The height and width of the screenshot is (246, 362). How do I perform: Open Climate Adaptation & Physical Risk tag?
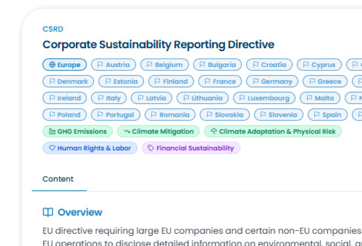(273, 131)
